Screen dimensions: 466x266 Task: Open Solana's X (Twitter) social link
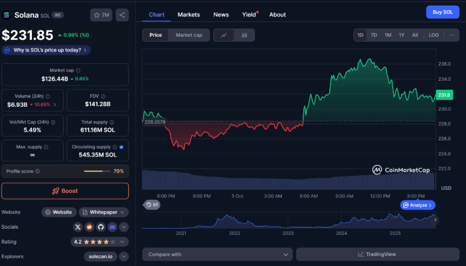tap(78, 227)
